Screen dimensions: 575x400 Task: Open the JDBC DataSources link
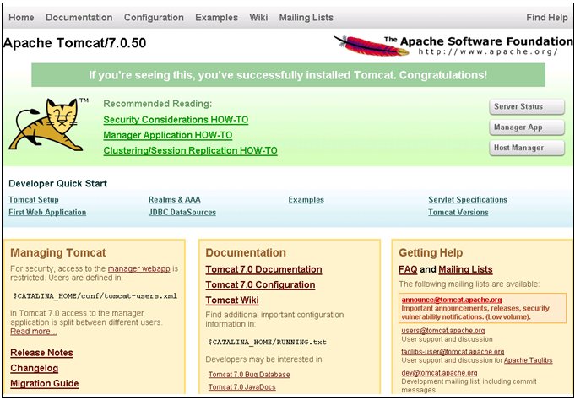(182, 213)
